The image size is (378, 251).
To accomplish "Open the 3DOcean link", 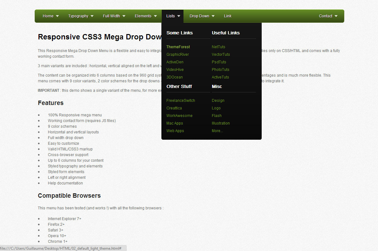I will pos(175,77).
